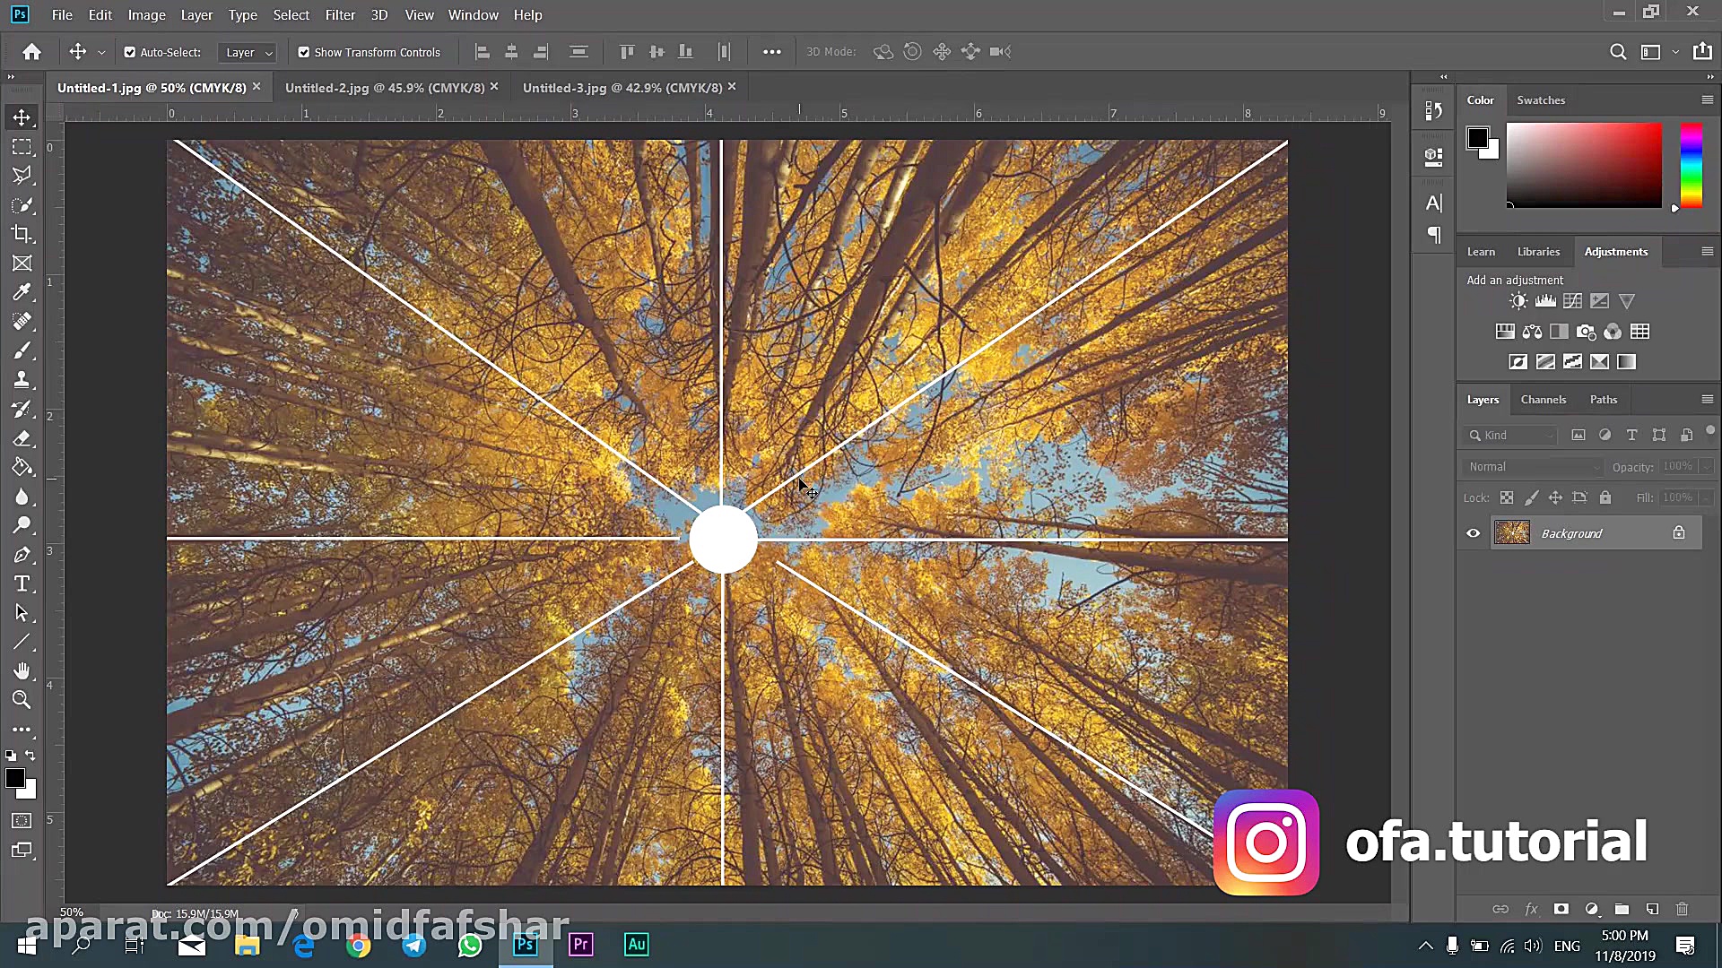Disable Show Transform Controls checkbox

click(x=304, y=53)
